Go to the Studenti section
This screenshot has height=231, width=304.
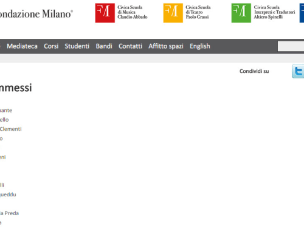tap(77, 46)
